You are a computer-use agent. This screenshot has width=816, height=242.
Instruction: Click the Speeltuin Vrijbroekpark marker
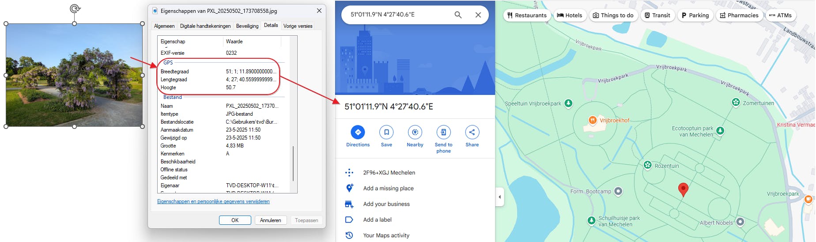(569, 103)
